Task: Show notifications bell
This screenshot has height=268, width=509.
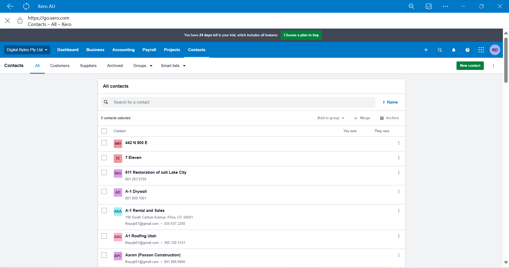Action: [454, 50]
